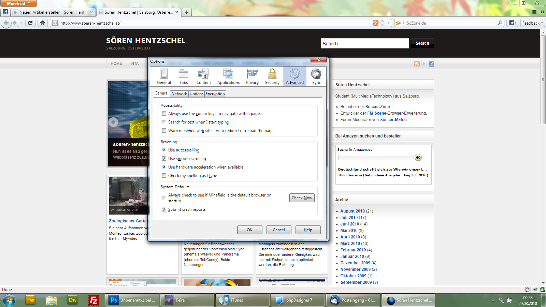Open the Privacy options panel
The width and height of the screenshot is (546, 307).
[x=252, y=76]
